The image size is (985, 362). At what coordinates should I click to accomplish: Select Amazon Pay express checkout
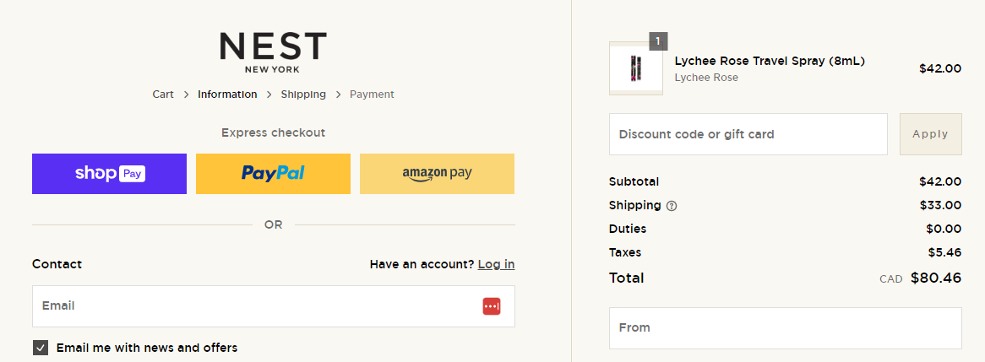[x=437, y=174]
